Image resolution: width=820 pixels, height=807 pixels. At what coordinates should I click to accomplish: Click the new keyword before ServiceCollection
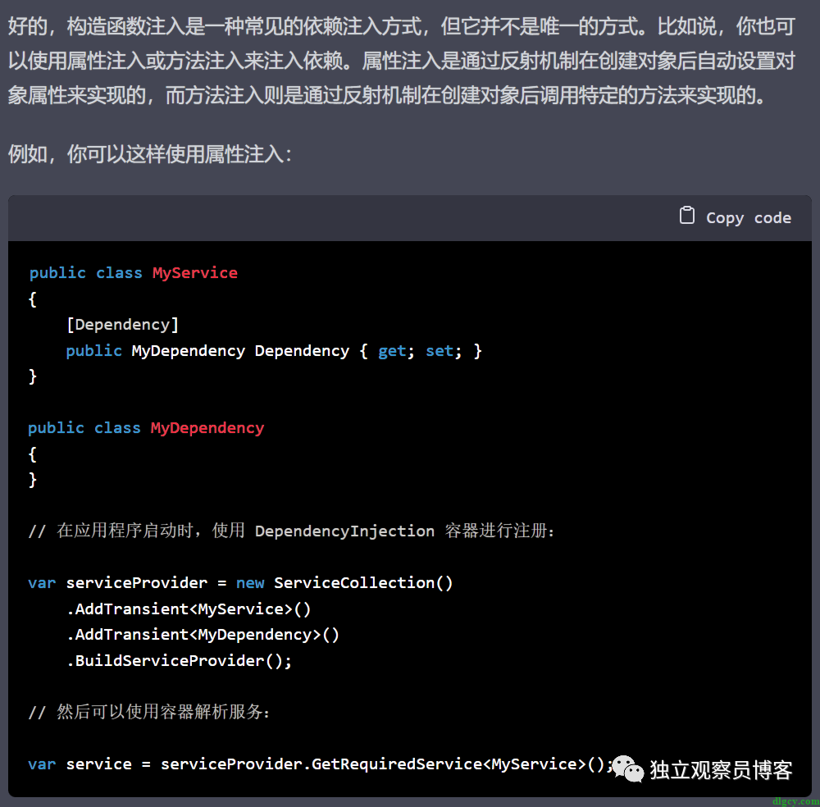pos(250,583)
